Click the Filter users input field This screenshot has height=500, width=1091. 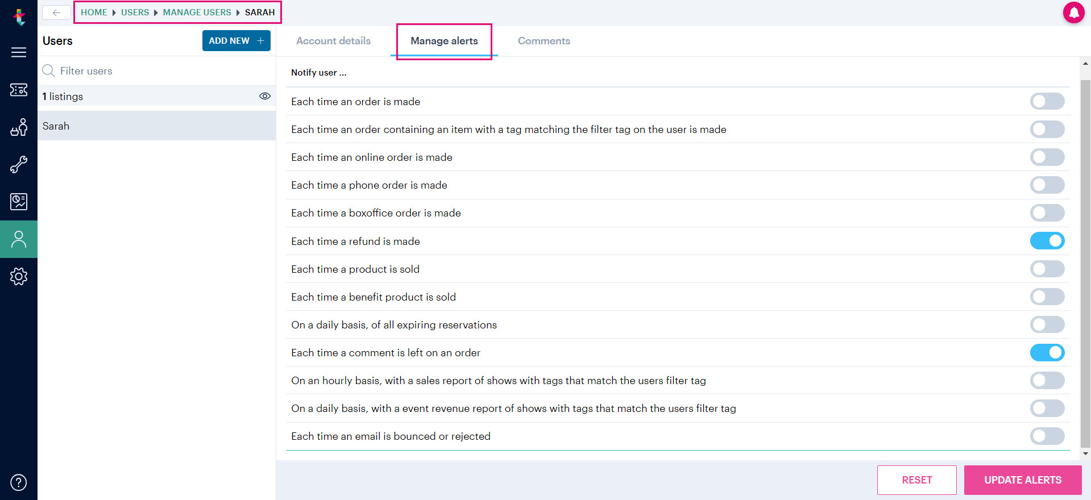157,71
